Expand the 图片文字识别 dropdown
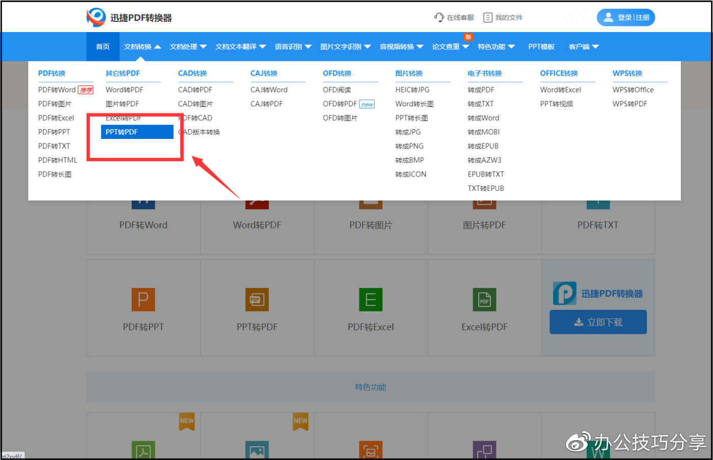 pyautogui.click(x=345, y=46)
